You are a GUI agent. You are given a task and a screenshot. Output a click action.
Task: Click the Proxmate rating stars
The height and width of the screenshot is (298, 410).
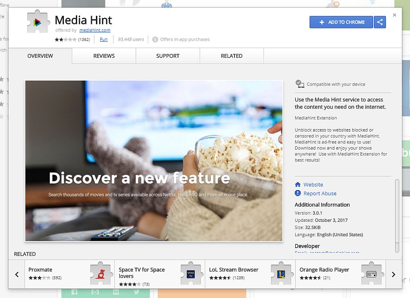pos(39,278)
